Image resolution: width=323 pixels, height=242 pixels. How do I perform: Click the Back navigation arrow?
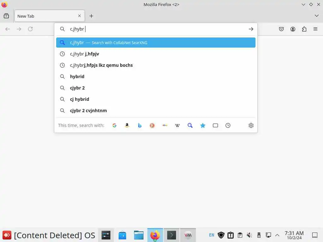tap(8, 29)
